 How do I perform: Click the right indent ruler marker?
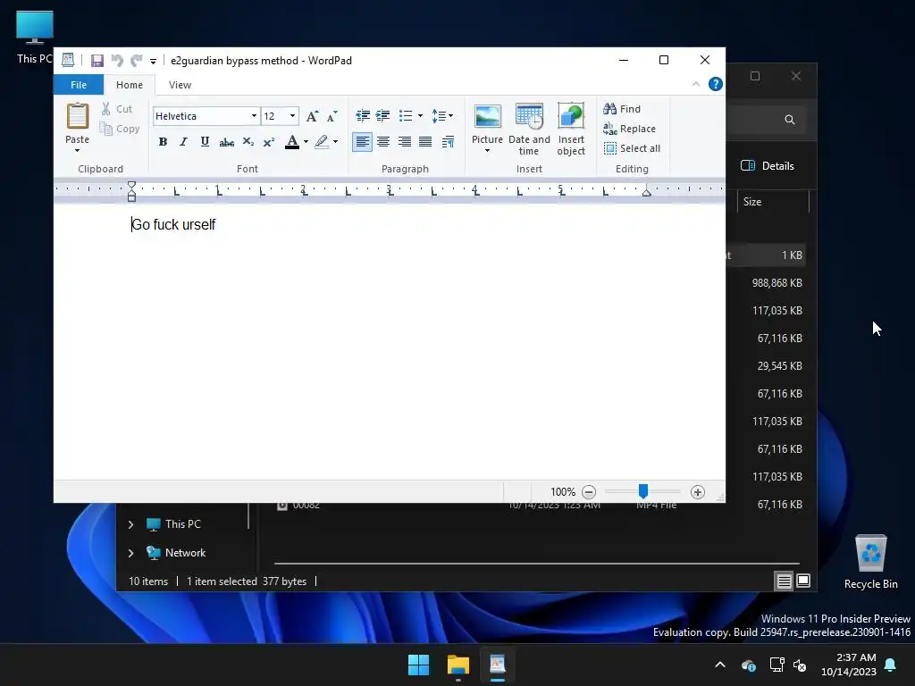coord(647,193)
